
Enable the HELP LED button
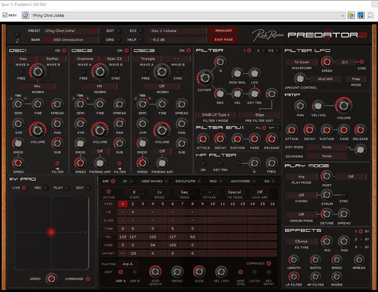[x=140, y=39]
